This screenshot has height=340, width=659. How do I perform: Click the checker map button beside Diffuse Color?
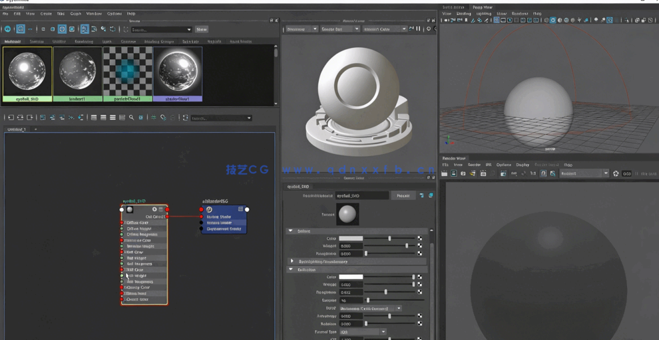pos(419,238)
